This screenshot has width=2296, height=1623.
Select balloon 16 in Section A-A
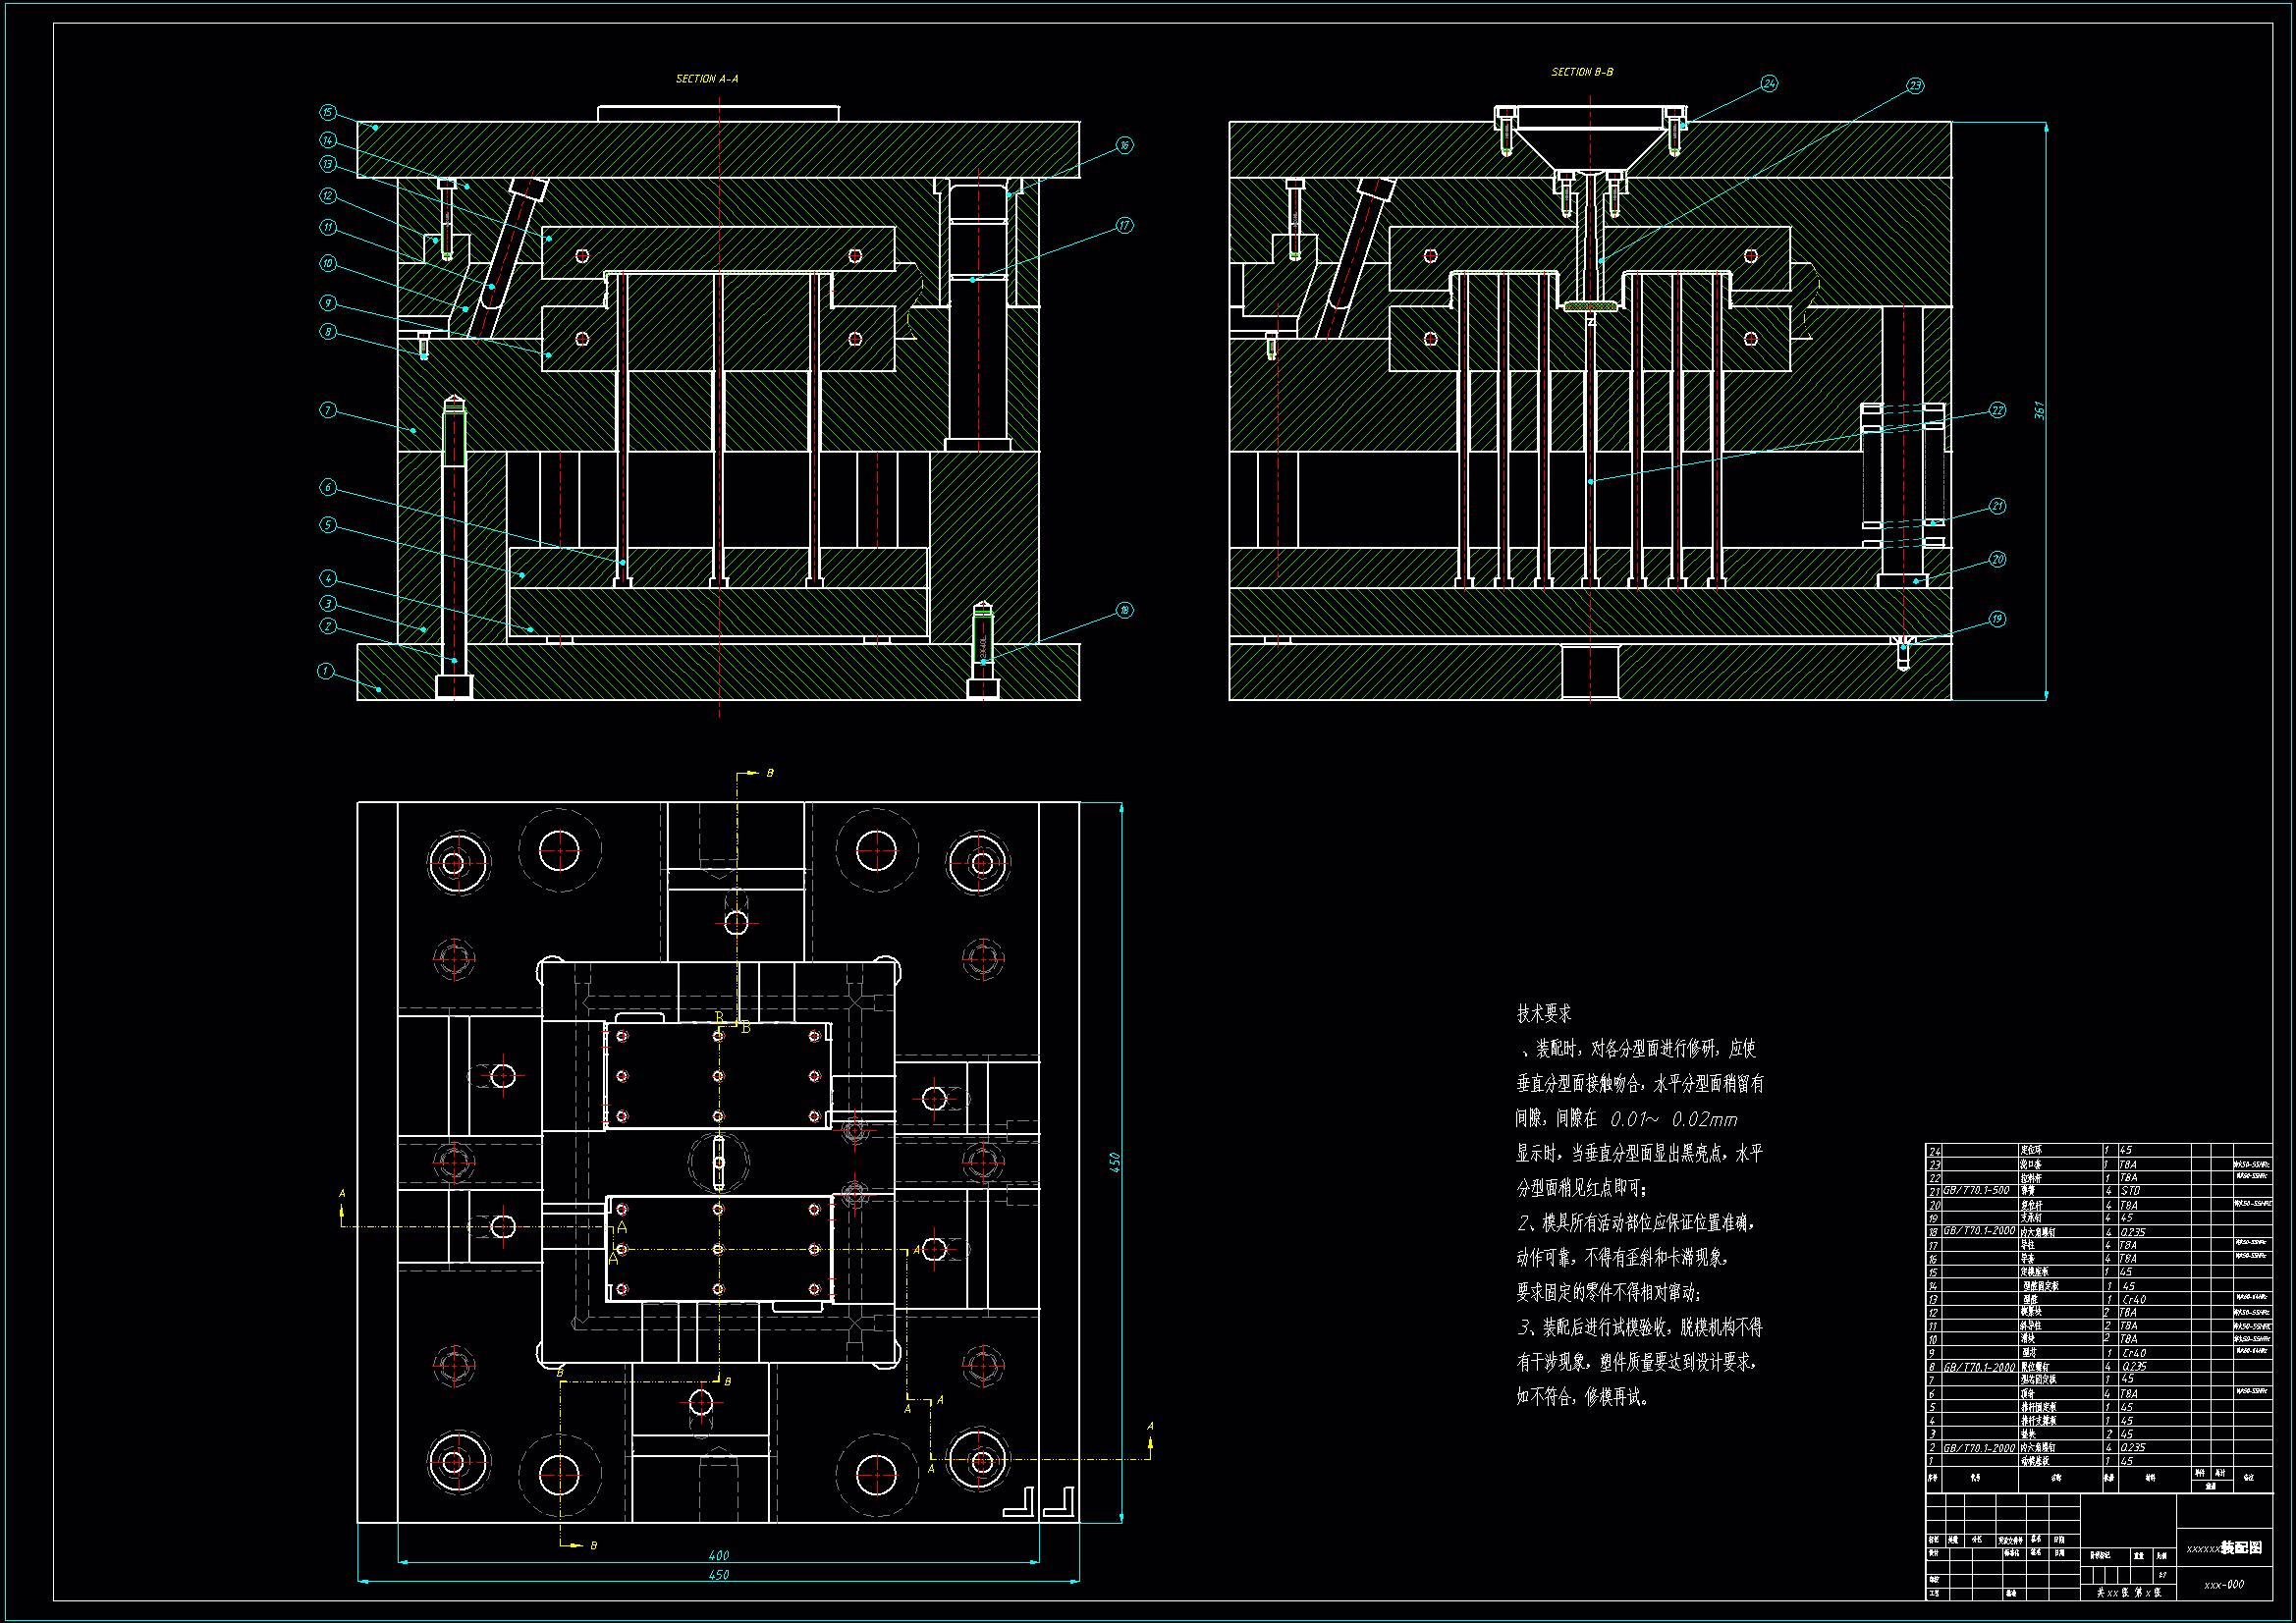coord(1124,145)
